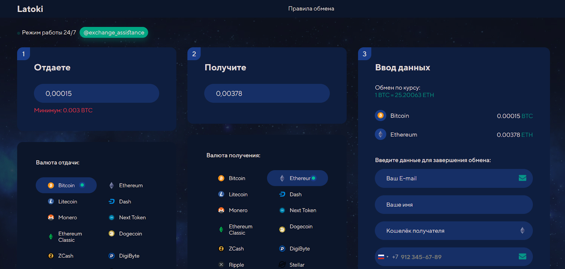Choose Dogecoin in Валюта получения list
The image size is (565, 269).
tap(296, 228)
